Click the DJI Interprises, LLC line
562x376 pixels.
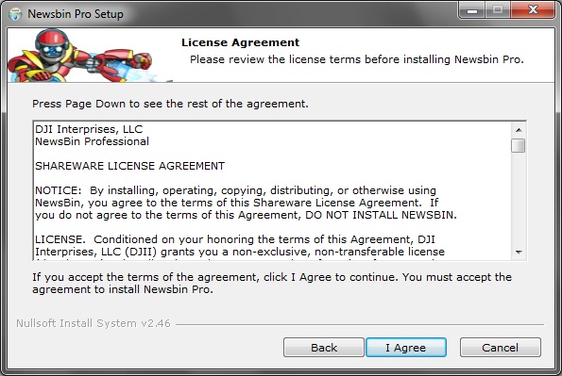[89, 129]
